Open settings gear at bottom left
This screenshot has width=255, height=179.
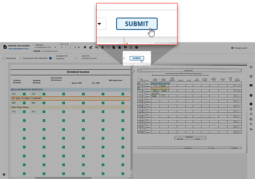pyautogui.click(x=4, y=174)
